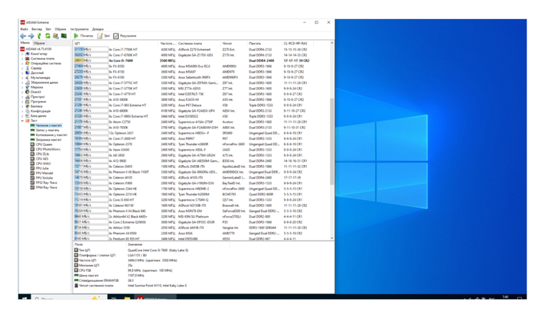Click the users toolbar icon
The height and width of the screenshot is (317, 551).
56,36
